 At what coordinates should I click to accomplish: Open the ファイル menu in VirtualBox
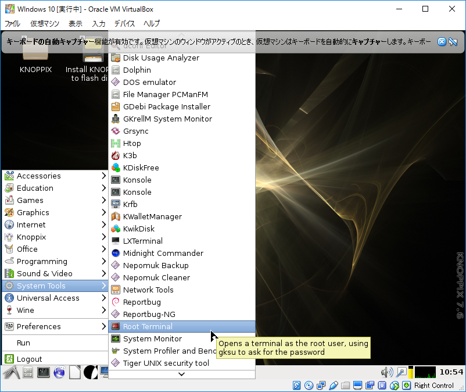coord(12,23)
